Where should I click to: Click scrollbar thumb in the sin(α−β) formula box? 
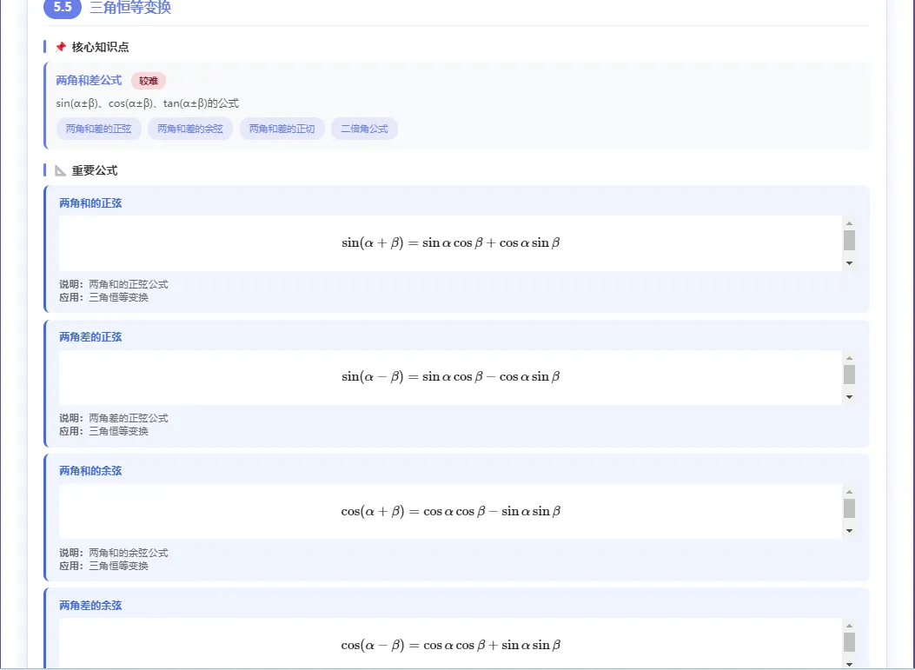point(849,375)
